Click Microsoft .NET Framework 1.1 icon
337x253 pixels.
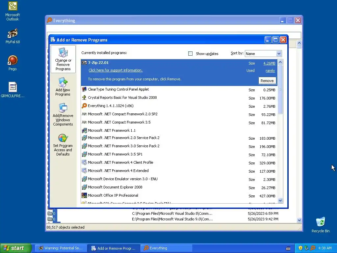pos(84,130)
